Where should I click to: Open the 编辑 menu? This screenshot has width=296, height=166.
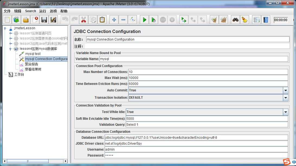click(18, 11)
